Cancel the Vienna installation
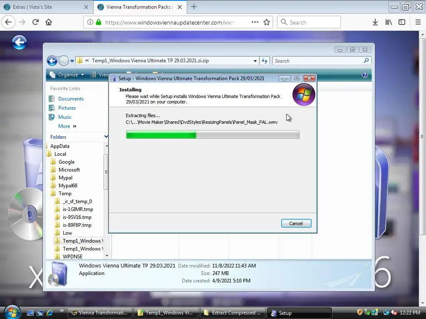The height and width of the screenshot is (319, 426). 296,223
